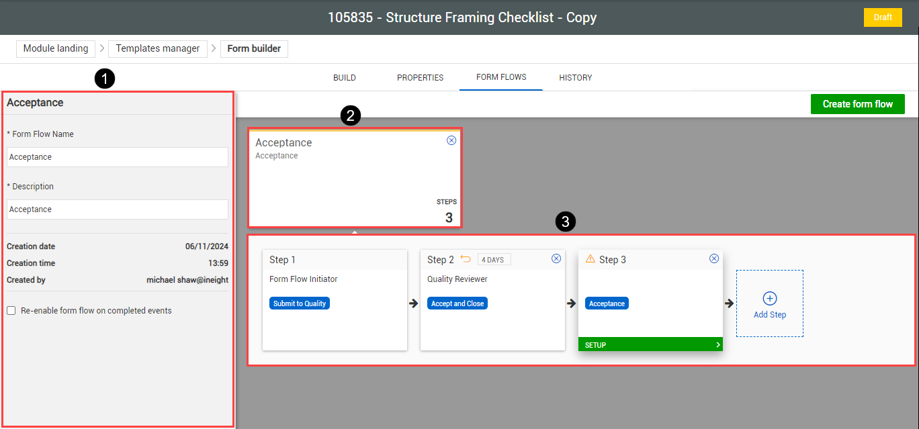The image size is (919, 429).
Task: Switch to the BUILD tab
Action: coord(345,77)
